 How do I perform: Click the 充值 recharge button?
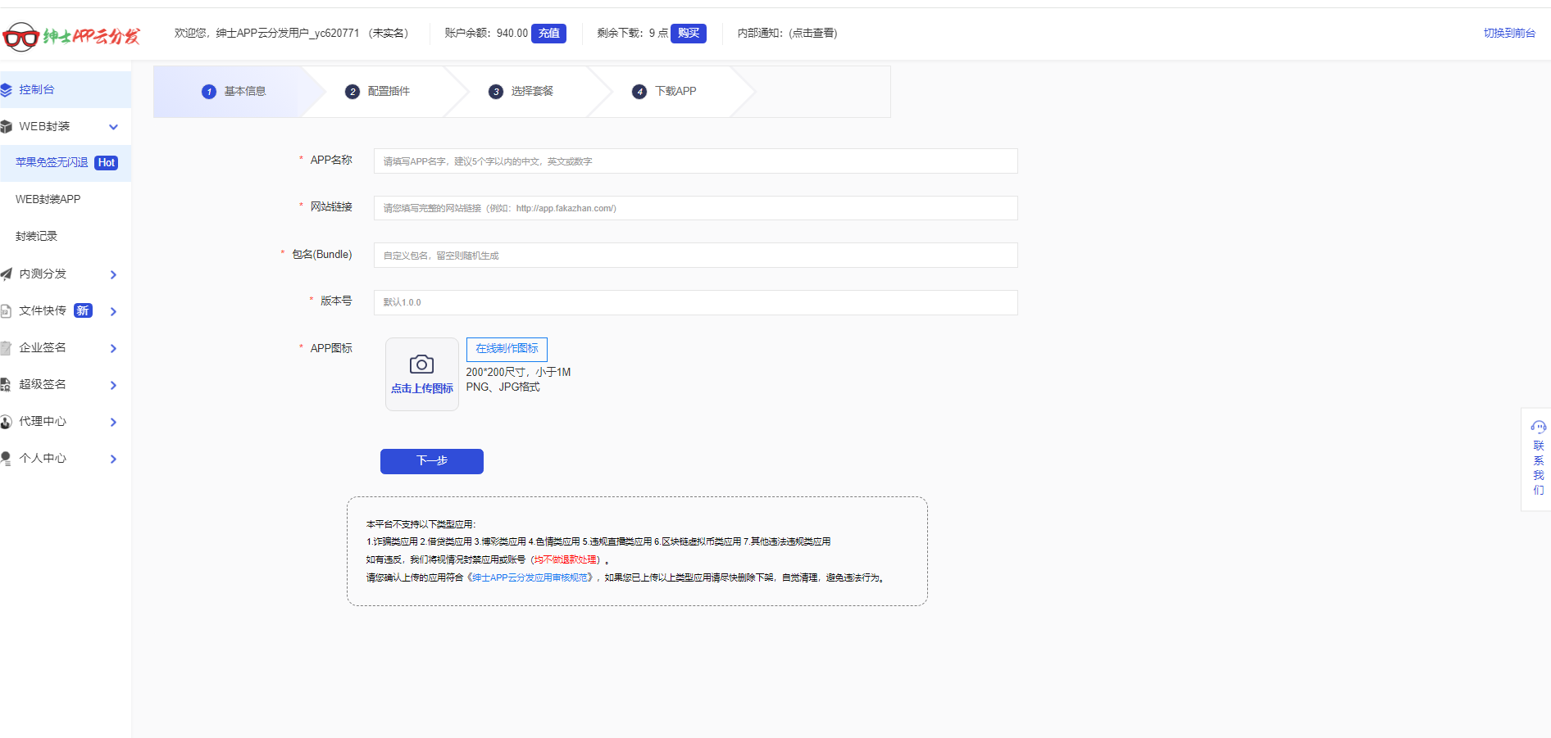point(548,34)
